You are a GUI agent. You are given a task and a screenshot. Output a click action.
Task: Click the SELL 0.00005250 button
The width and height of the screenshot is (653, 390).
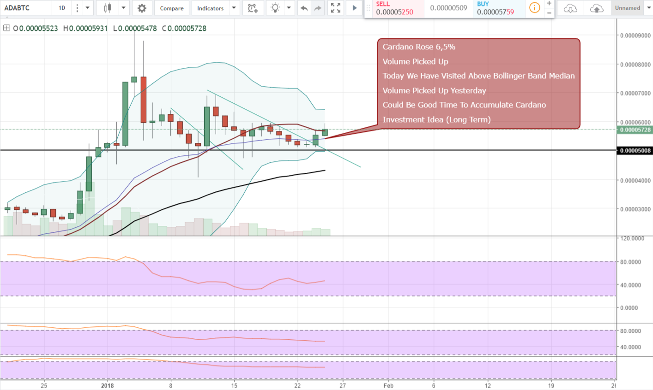[398, 8]
